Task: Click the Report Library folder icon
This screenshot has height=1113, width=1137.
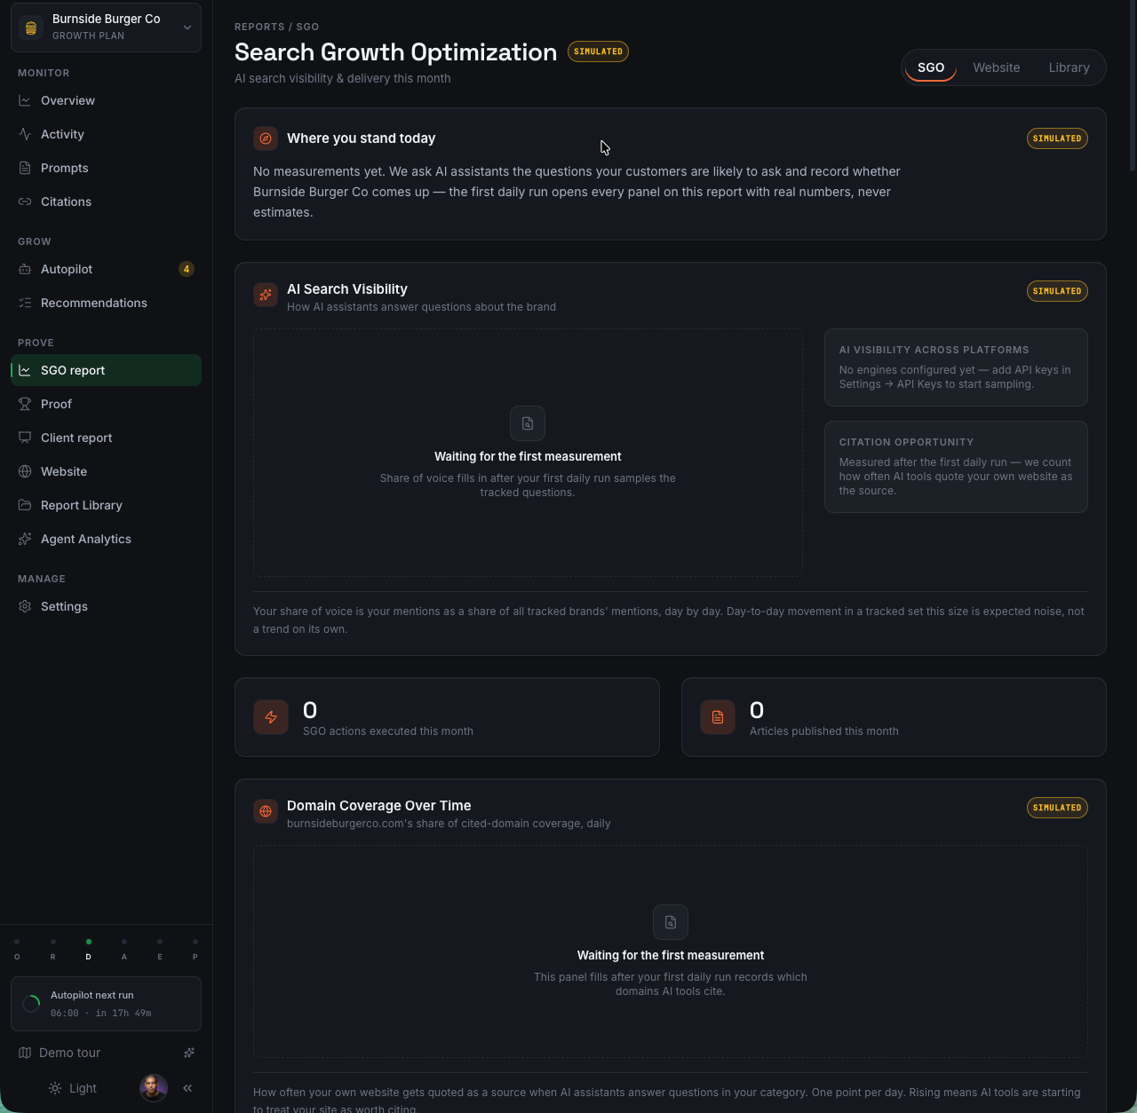Action: tap(25, 505)
